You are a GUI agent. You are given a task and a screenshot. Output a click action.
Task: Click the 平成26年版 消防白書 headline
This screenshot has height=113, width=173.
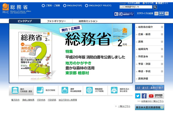point(95,57)
